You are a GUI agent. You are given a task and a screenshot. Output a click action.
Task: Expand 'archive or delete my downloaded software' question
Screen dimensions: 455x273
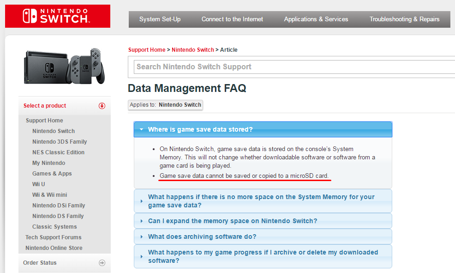point(263,256)
